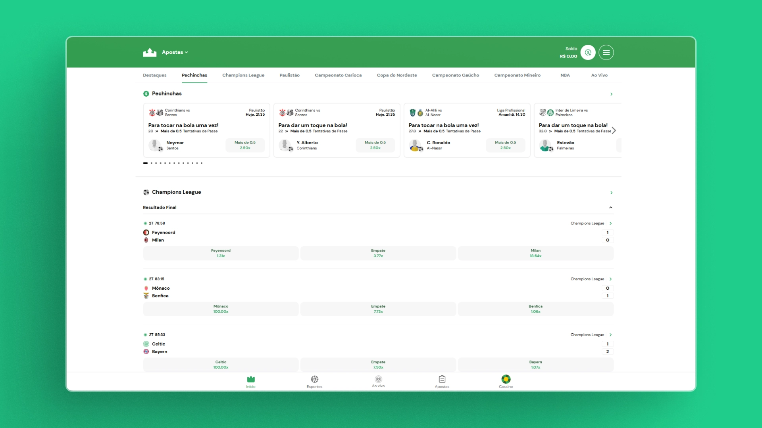Click live time 2T 78:58
Image resolution: width=762 pixels, height=428 pixels.
(x=157, y=224)
